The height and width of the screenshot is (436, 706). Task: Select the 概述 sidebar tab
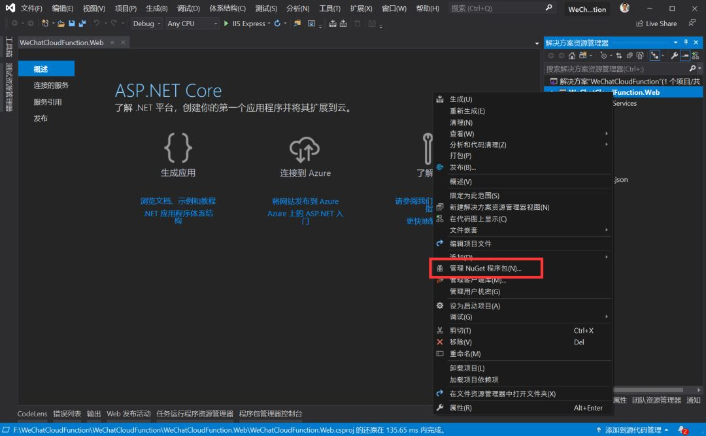pos(46,69)
